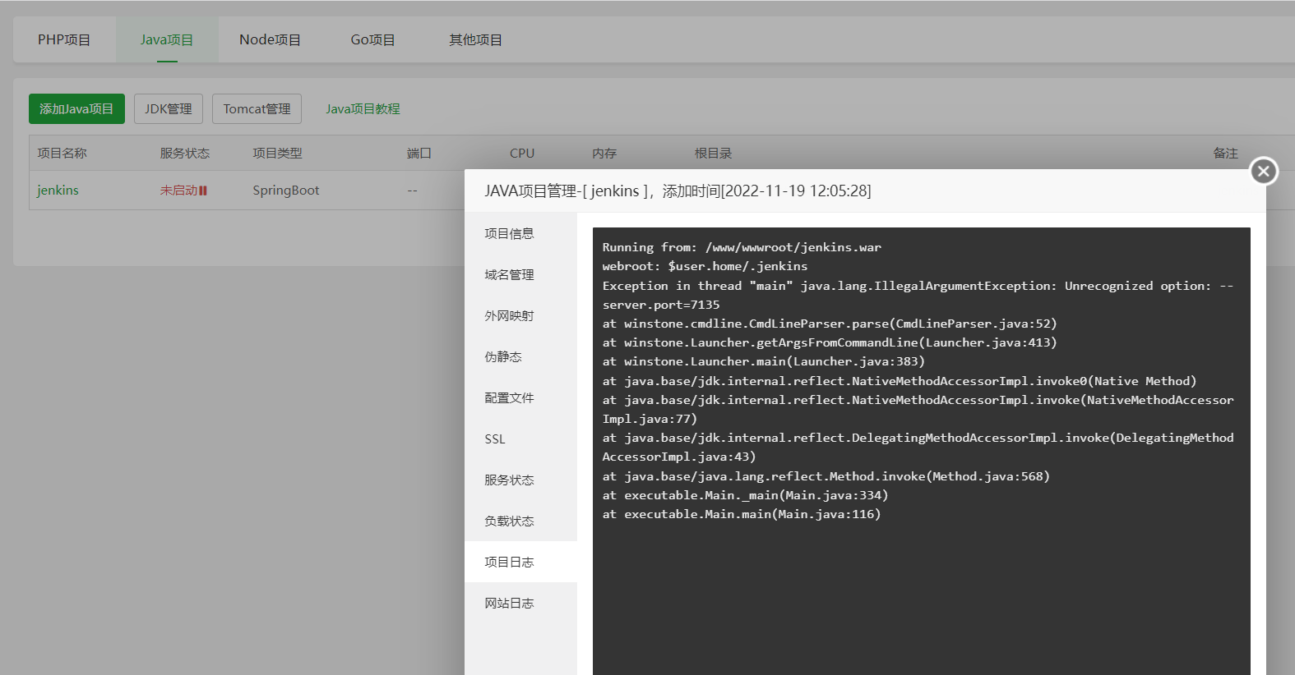
Task: Click the 项目类型 column header
Action: point(277,154)
